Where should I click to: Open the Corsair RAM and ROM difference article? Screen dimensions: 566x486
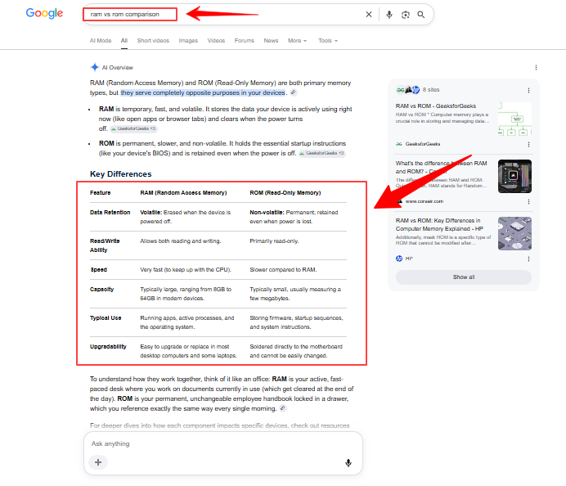tap(441, 167)
